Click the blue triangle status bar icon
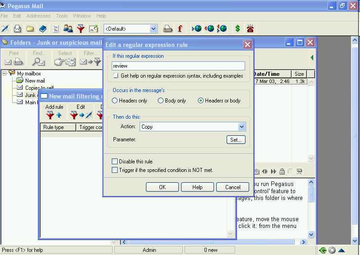This screenshot has height=255, width=360. click(x=342, y=250)
